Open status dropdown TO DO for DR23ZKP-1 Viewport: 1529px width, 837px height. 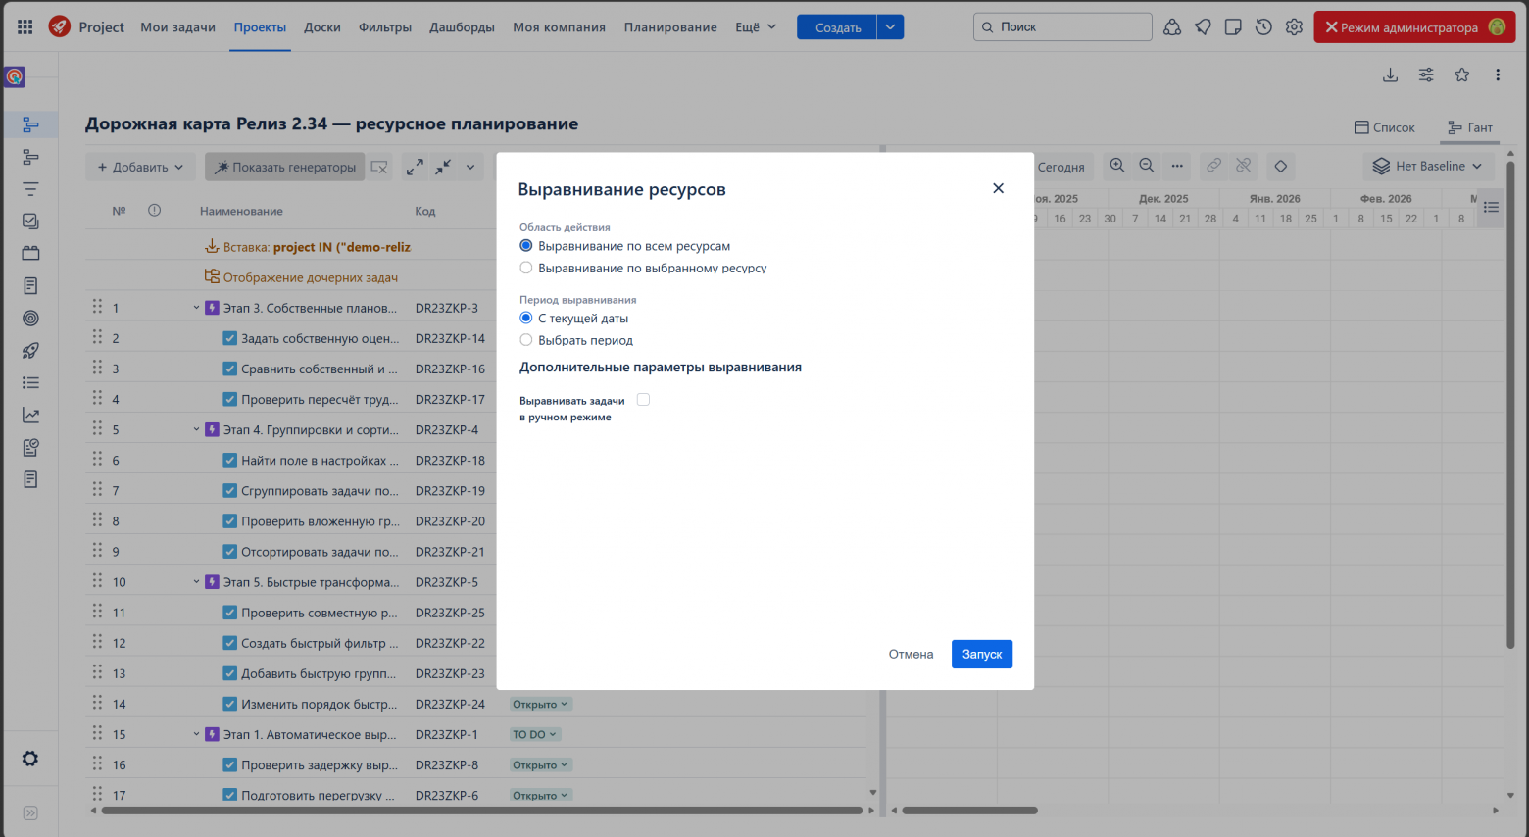point(535,734)
